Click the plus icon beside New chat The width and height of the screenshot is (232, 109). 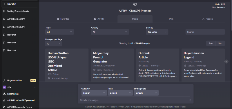(x=4, y=4)
